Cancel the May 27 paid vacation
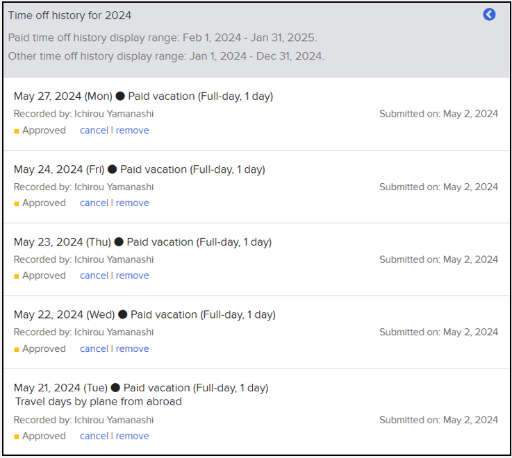 pyautogui.click(x=94, y=130)
